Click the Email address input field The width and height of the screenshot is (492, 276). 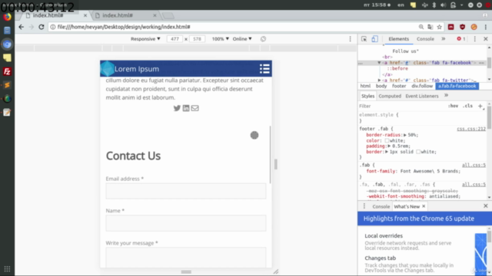(x=186, y=191)
